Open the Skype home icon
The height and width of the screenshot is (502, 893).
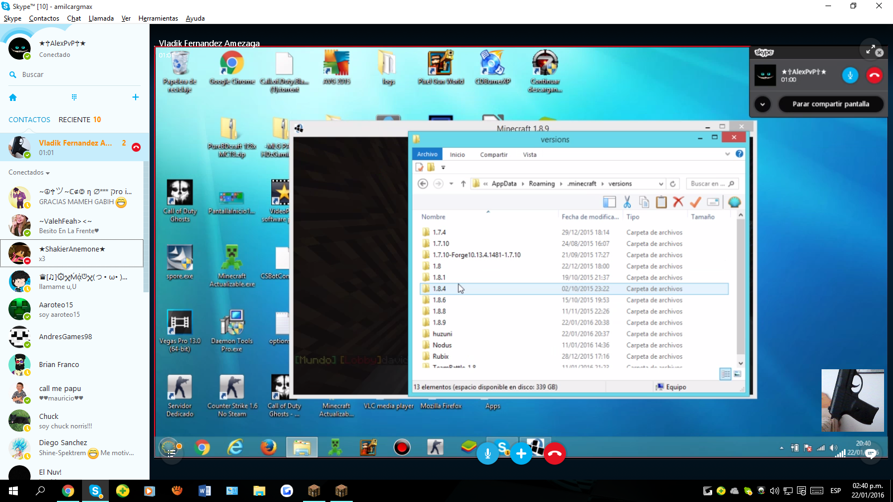click(x=13, y=97)
